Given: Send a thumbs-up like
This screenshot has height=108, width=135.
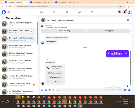Looking at the screenshot, I should tap(129, 90).
